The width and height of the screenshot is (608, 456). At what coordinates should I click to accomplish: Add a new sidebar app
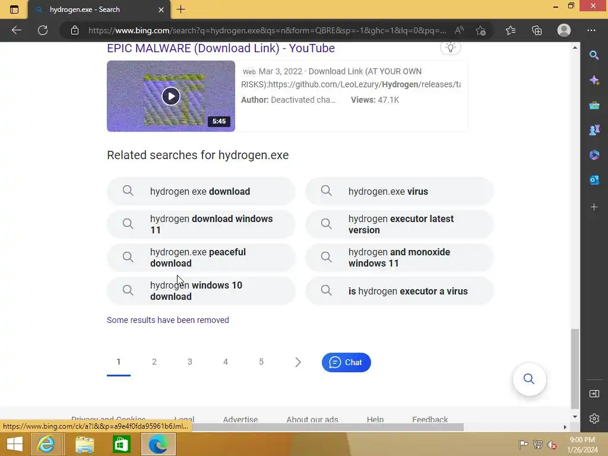coord(594,207)
